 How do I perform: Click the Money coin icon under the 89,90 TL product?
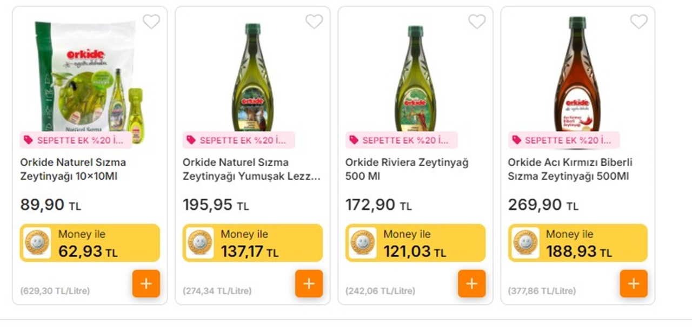click(x=36, y=243)
